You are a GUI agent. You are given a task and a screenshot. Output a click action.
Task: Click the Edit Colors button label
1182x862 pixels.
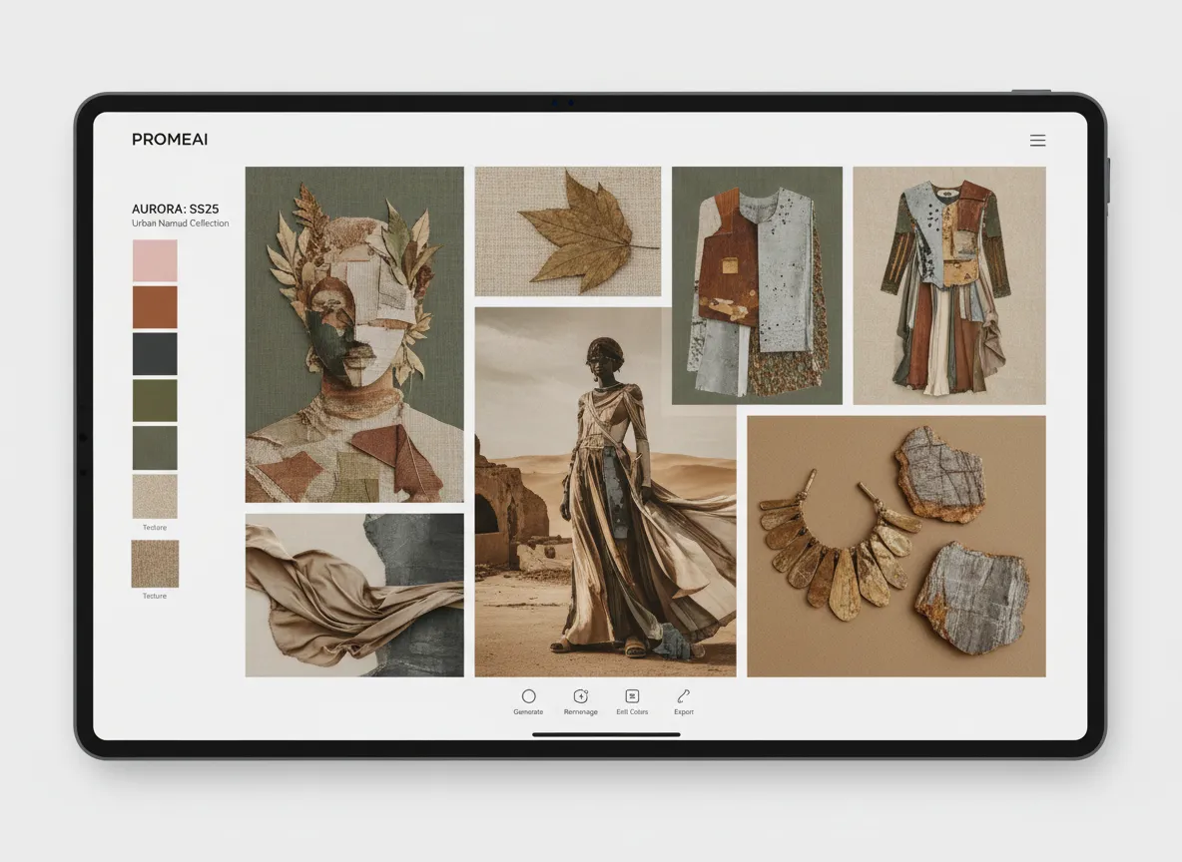pyautogui.click(x=632, y=711)
